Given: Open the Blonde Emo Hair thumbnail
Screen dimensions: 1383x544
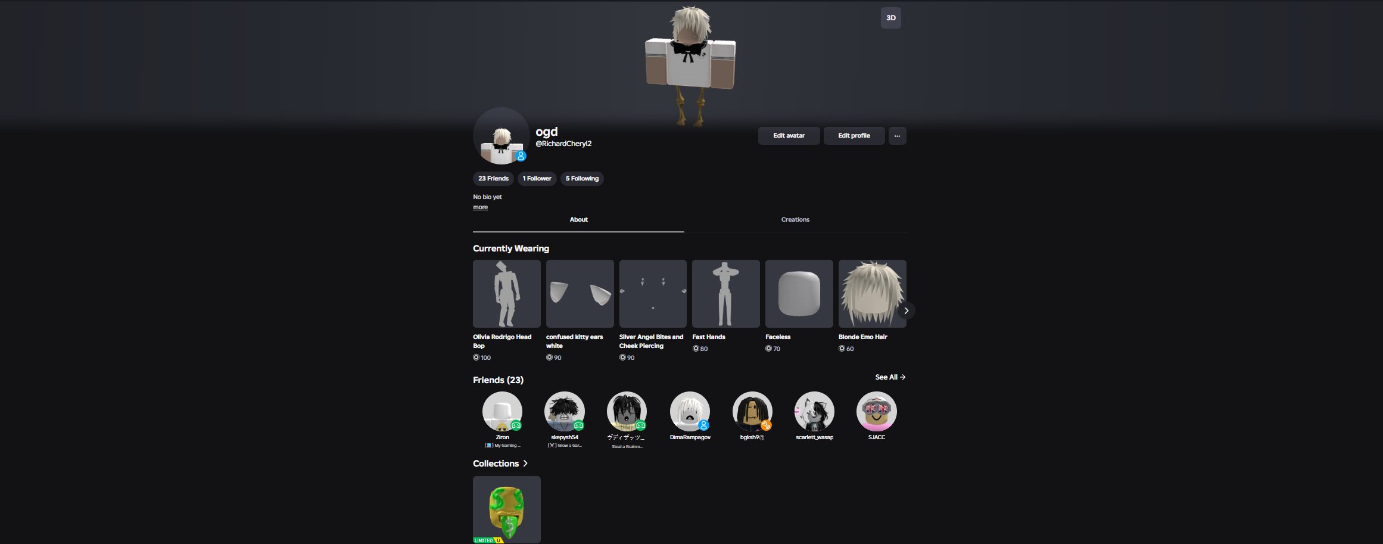Looking at the screenshot, I should click(x=872, y=293).
